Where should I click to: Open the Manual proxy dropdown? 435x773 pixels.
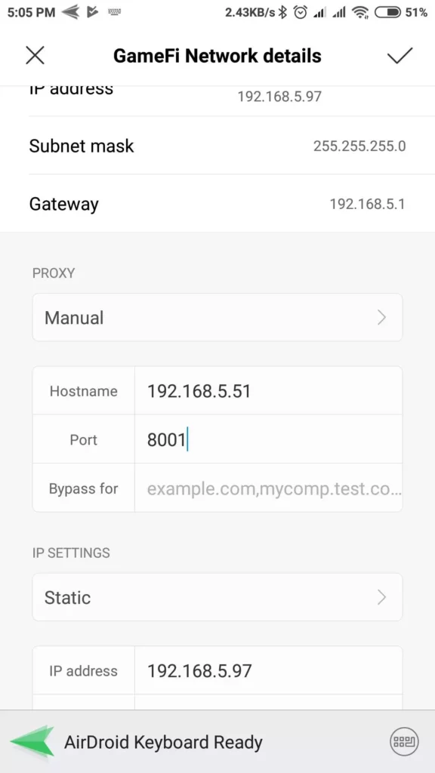tap(217, 318)
